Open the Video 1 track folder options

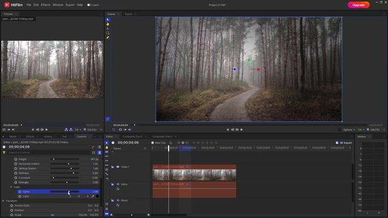pyautogui.click(x=112, y=167)
